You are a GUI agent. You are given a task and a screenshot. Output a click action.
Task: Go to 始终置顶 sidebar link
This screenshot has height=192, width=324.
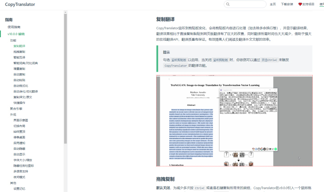(x=19, y=131)
